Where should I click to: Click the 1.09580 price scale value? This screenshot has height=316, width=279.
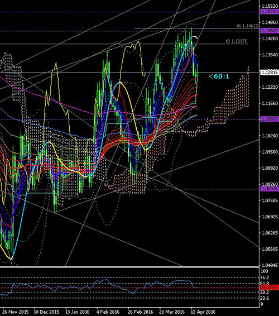pyautogui.click(x=270, y=152)
